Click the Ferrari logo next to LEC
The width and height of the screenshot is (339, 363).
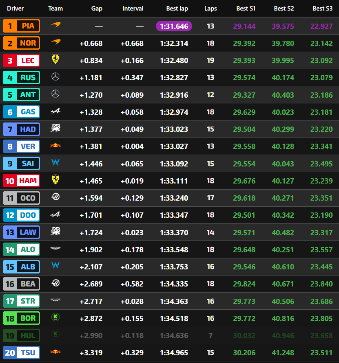[55, 59]
